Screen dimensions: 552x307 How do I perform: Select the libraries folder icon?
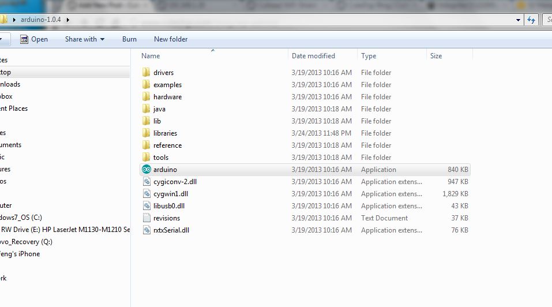click(x=146, y=133)
